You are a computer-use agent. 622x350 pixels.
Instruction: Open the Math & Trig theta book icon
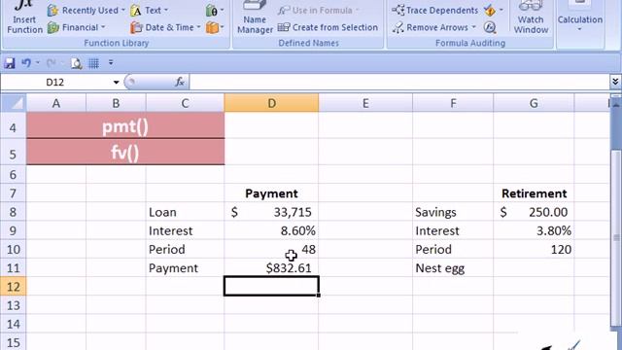click(215, 11)
